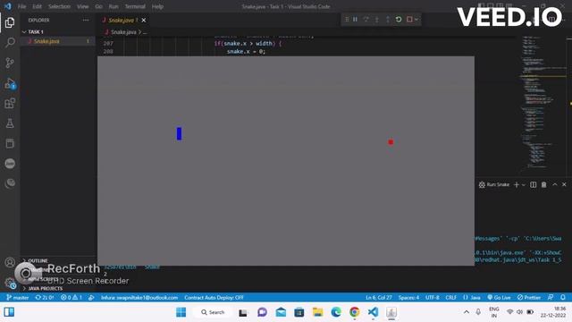The width and height of the screenshot is (572, 322).
Task: Select the Run: Snake terminal entry
Action: point(494,185)
